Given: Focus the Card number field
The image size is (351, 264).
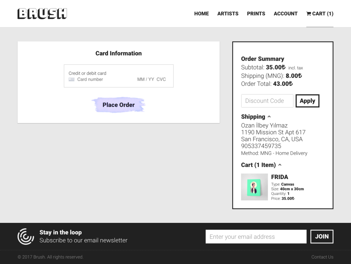Looking at the screenshot, I should click(101, 79).
